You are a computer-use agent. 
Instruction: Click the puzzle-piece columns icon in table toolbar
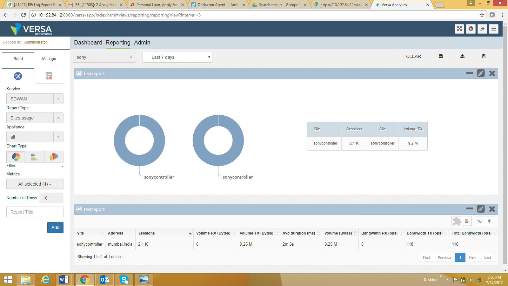click(457, 221)
